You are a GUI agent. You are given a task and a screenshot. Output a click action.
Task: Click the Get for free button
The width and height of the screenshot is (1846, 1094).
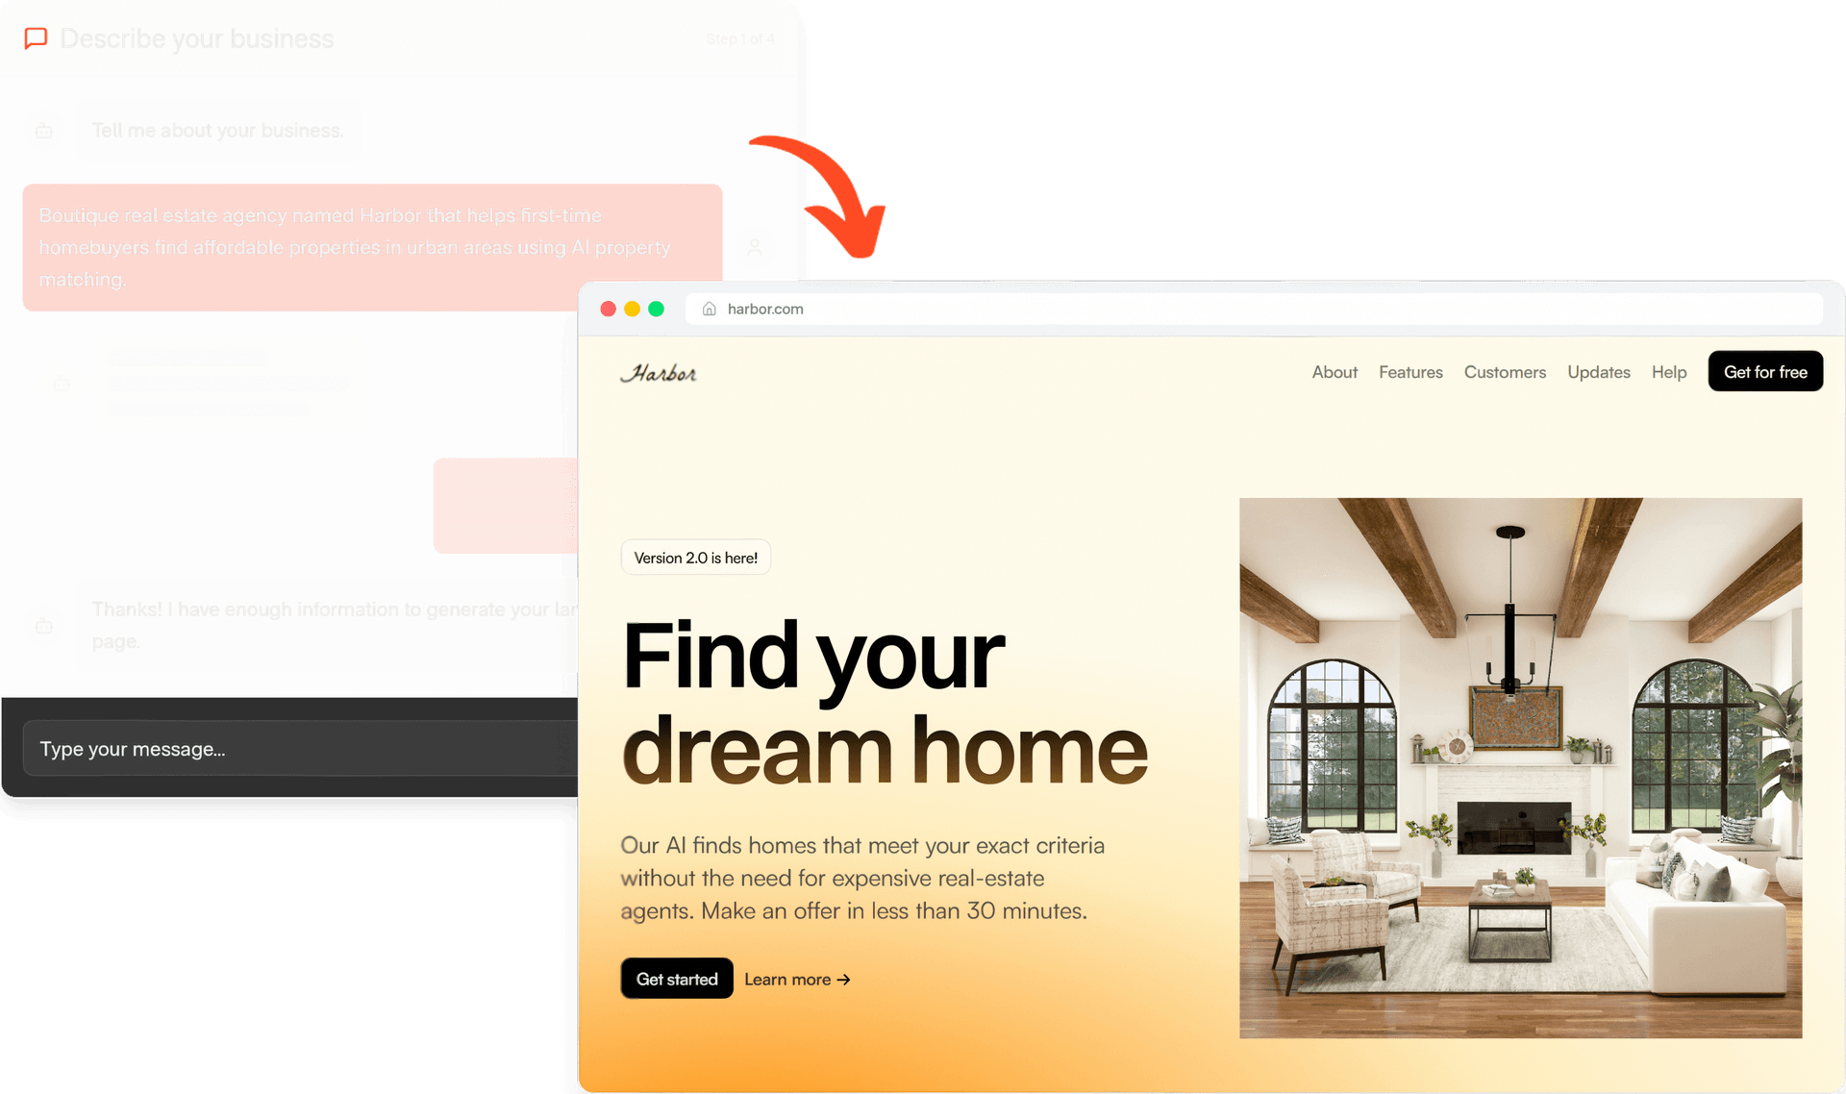point(1764,372)
